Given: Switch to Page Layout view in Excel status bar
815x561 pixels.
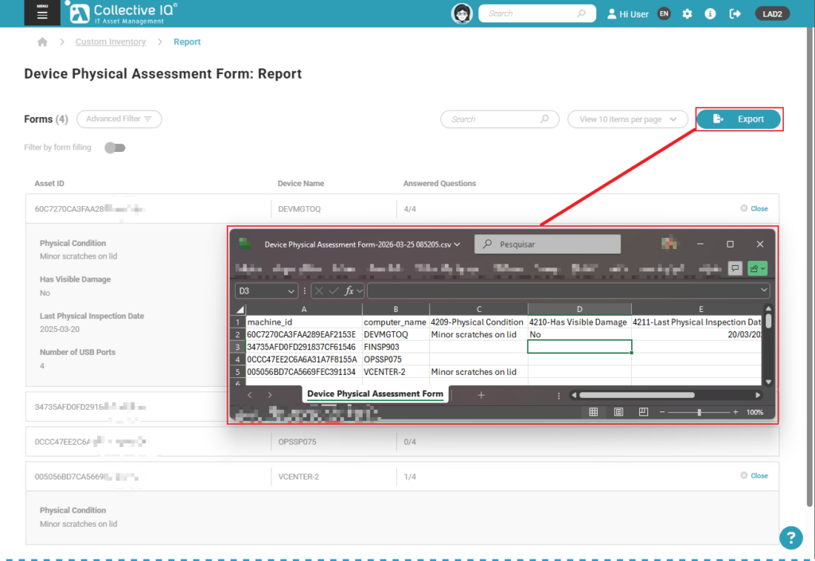Looking at the screenshot, I should coord(618,412).
